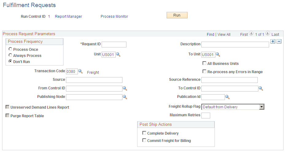286x153 pixels.
Task: Open Process Monitor link
Action: pyautogui.click(x=114, y=17)
